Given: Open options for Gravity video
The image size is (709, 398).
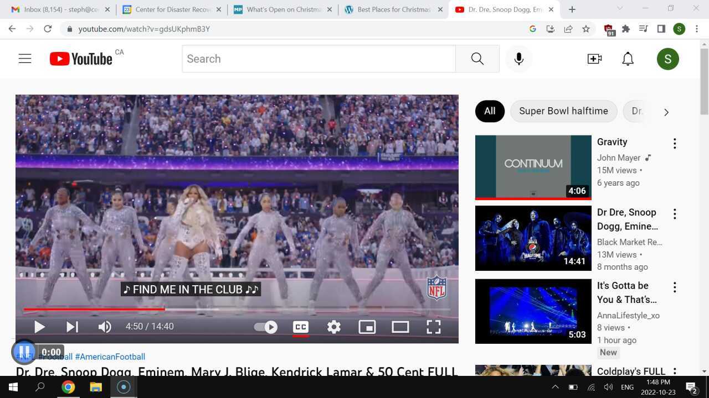Looking at the screenshot, I should click(x=675, y=144).
